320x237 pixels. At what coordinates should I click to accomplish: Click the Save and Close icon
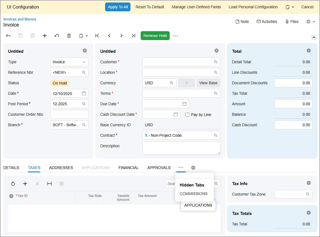[20, 36]
